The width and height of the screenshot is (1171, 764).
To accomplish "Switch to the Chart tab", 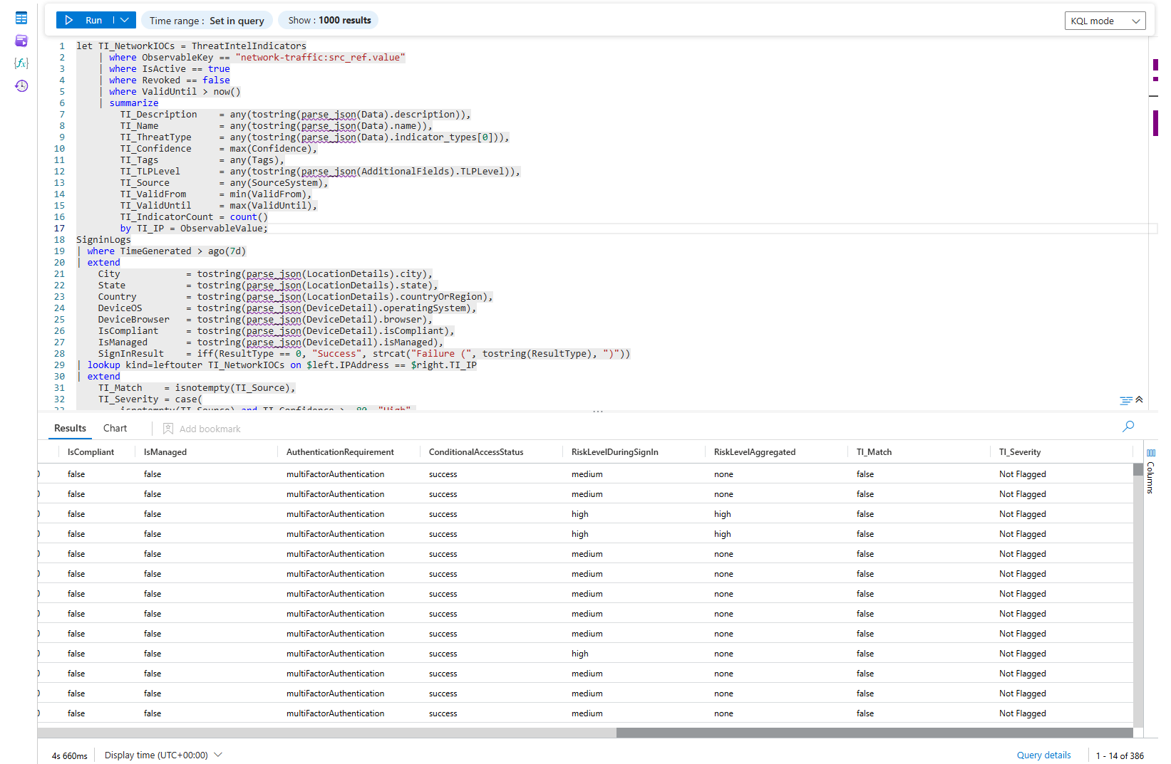I will tap(115, 428).
